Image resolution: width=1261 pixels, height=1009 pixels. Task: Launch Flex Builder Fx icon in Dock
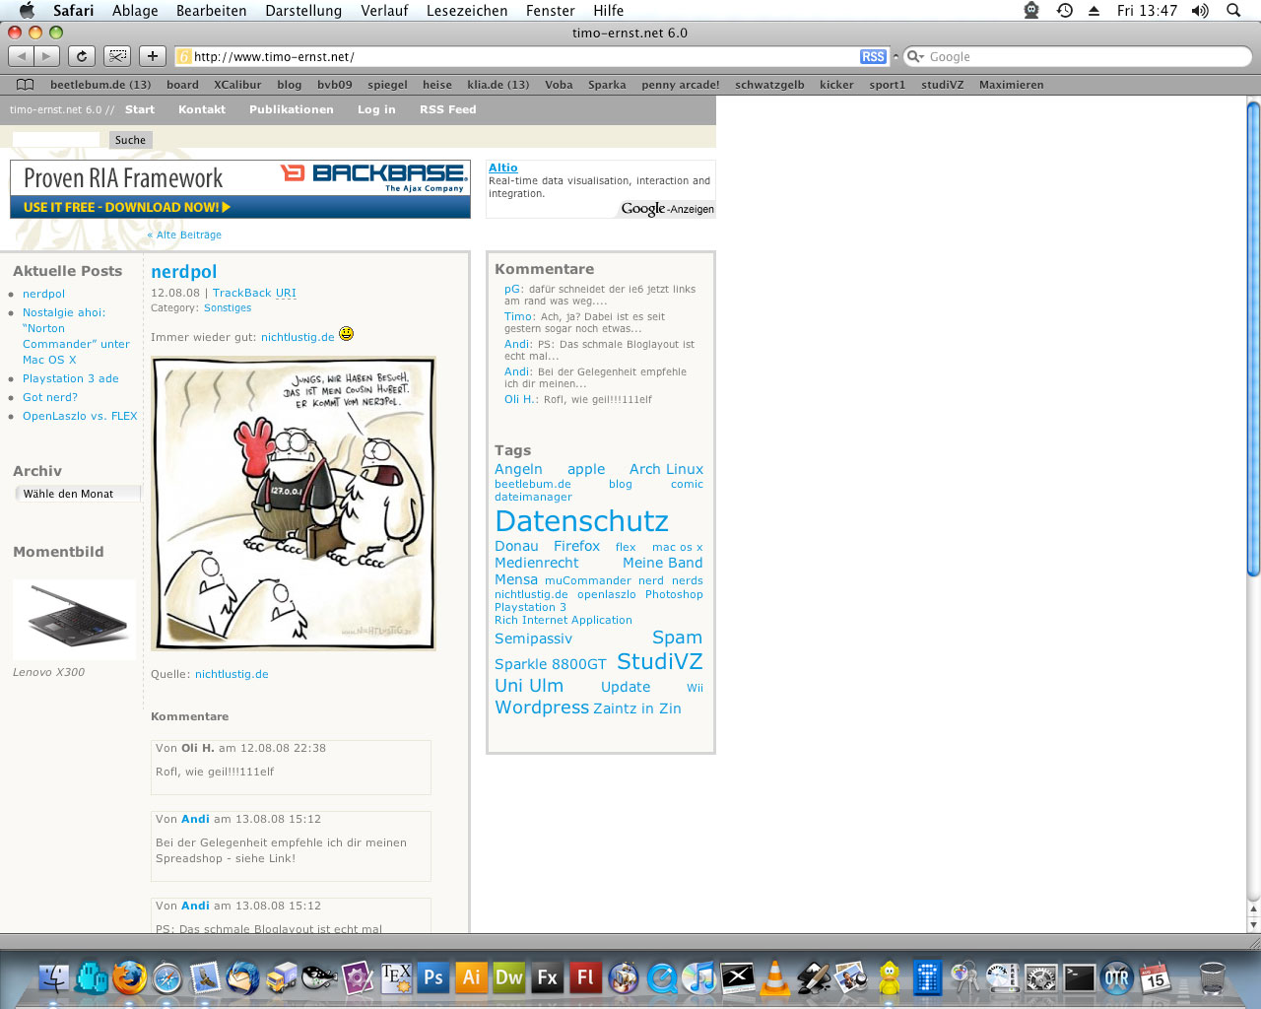click(x=547, y=977)
